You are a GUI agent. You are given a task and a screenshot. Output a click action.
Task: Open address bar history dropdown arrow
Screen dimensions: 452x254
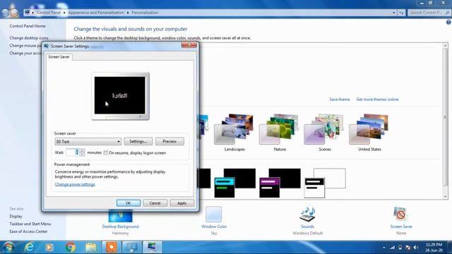click(394, 13)
